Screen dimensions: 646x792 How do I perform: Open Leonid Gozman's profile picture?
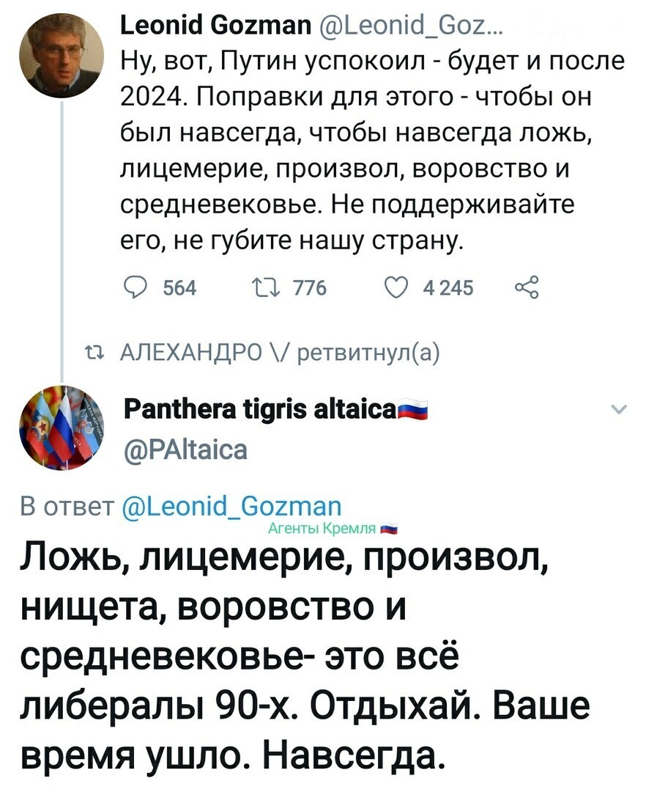[x=62, y=56]
